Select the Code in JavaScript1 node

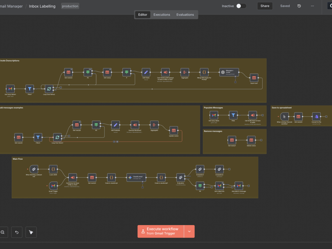(x=161, y=177)
